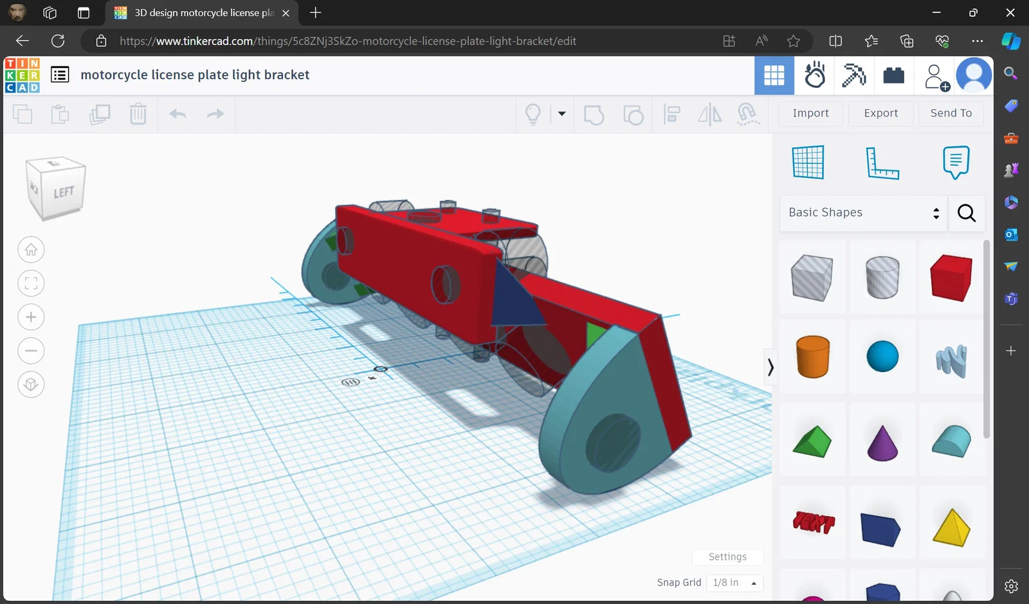This screenshot has height=604, width=1029.
Task: Open the Workplane tool
Action: (808, 163)
